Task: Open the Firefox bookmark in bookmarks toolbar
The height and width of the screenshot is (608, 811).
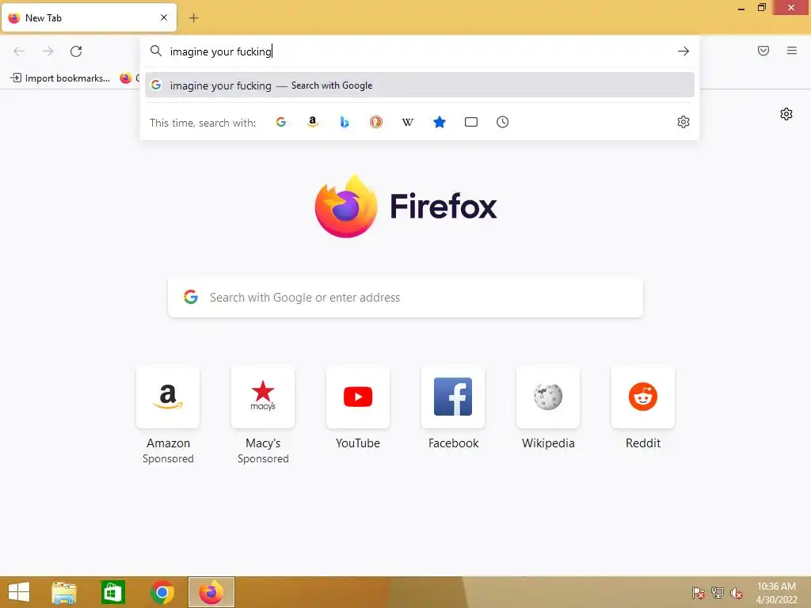Action: 129,78
